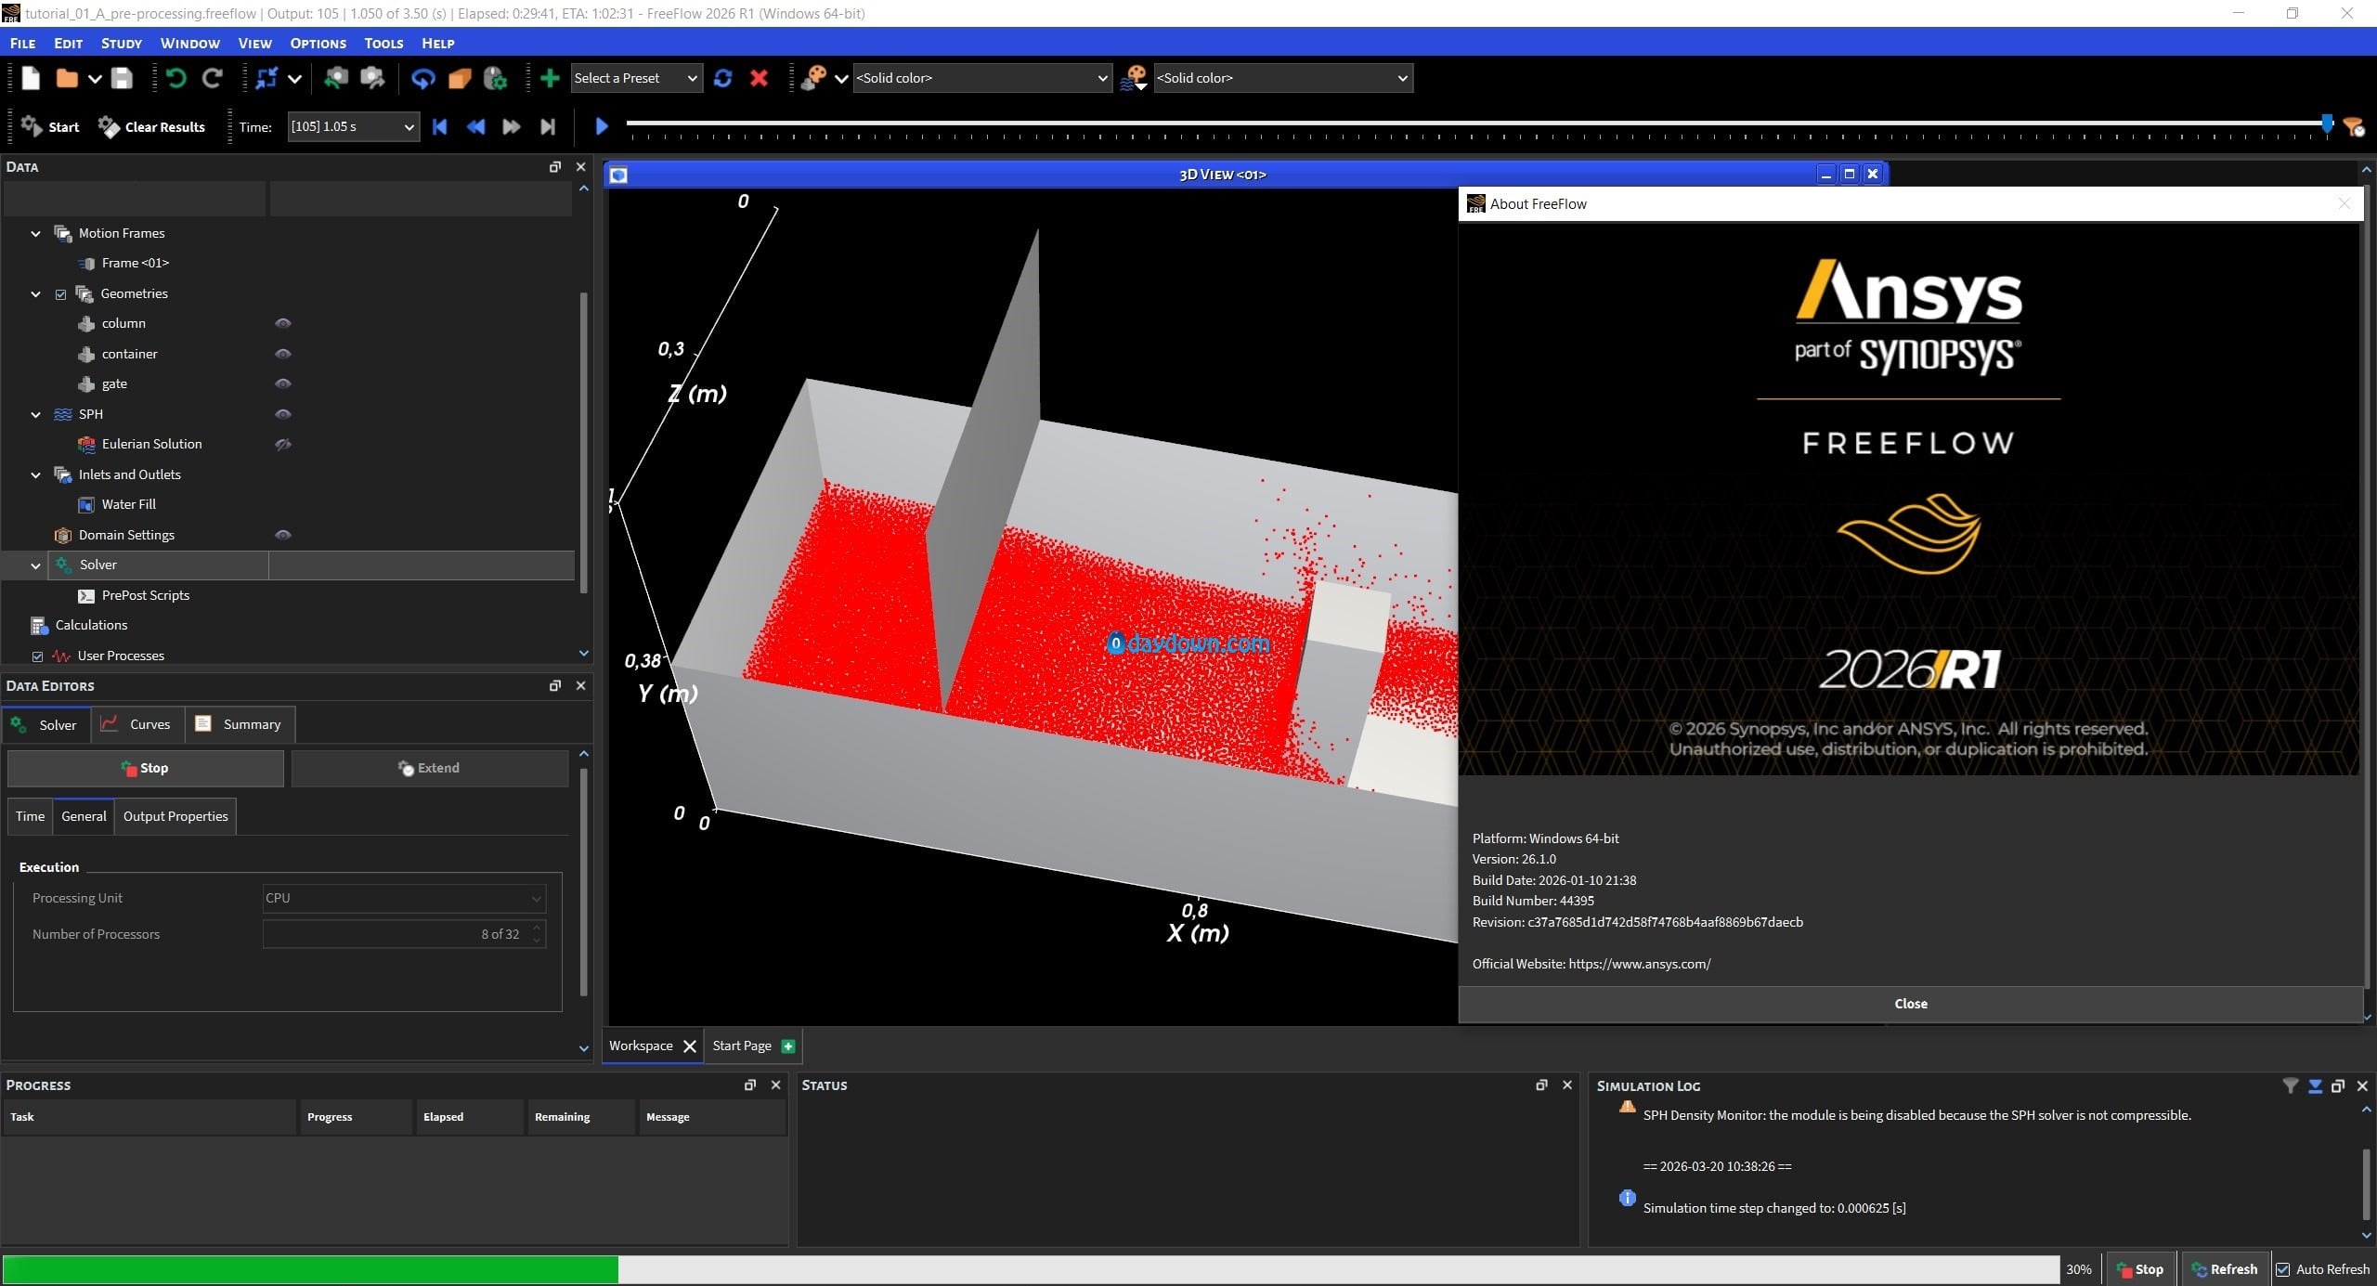Viewport: 2377px width, 1286px height.
Task: Click the green plus add preset icon
Action: 550,78
